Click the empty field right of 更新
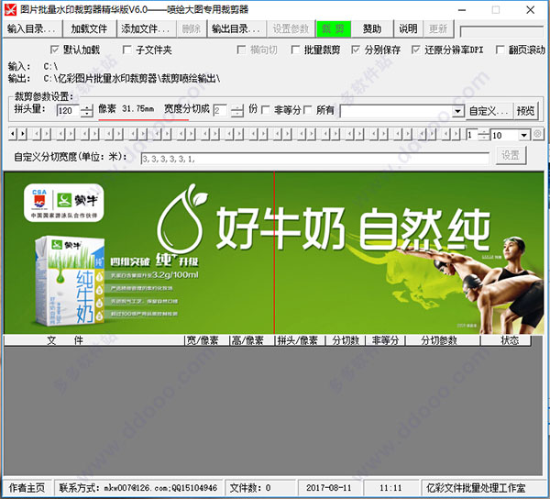Screen dimensions: 550x499 tap(502, 31)
